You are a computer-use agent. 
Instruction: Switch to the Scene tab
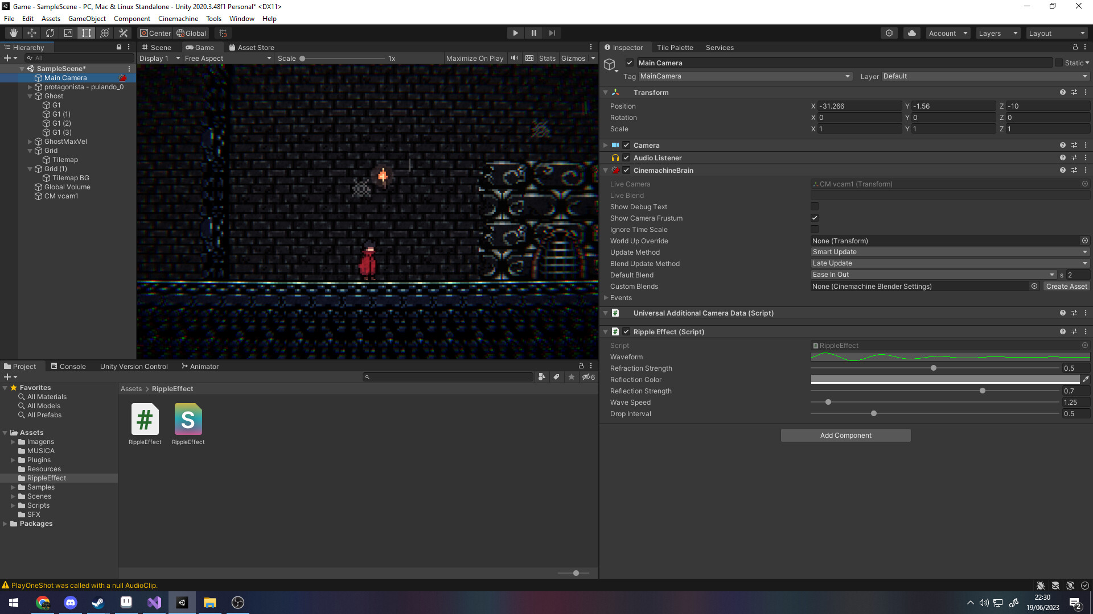coord(158,47)
